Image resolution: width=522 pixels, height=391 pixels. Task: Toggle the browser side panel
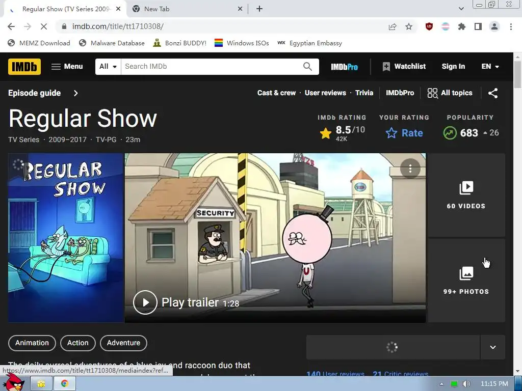point(478,26)
